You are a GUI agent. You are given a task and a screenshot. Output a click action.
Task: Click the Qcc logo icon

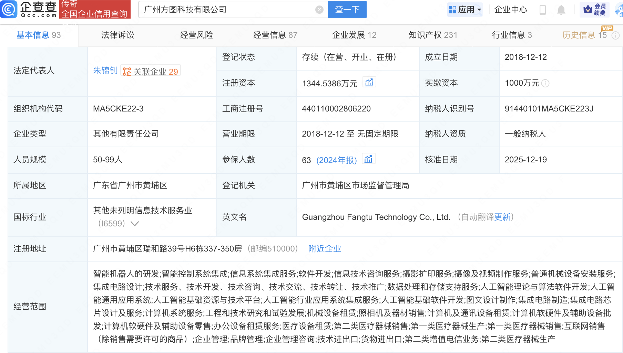point(9,9)
